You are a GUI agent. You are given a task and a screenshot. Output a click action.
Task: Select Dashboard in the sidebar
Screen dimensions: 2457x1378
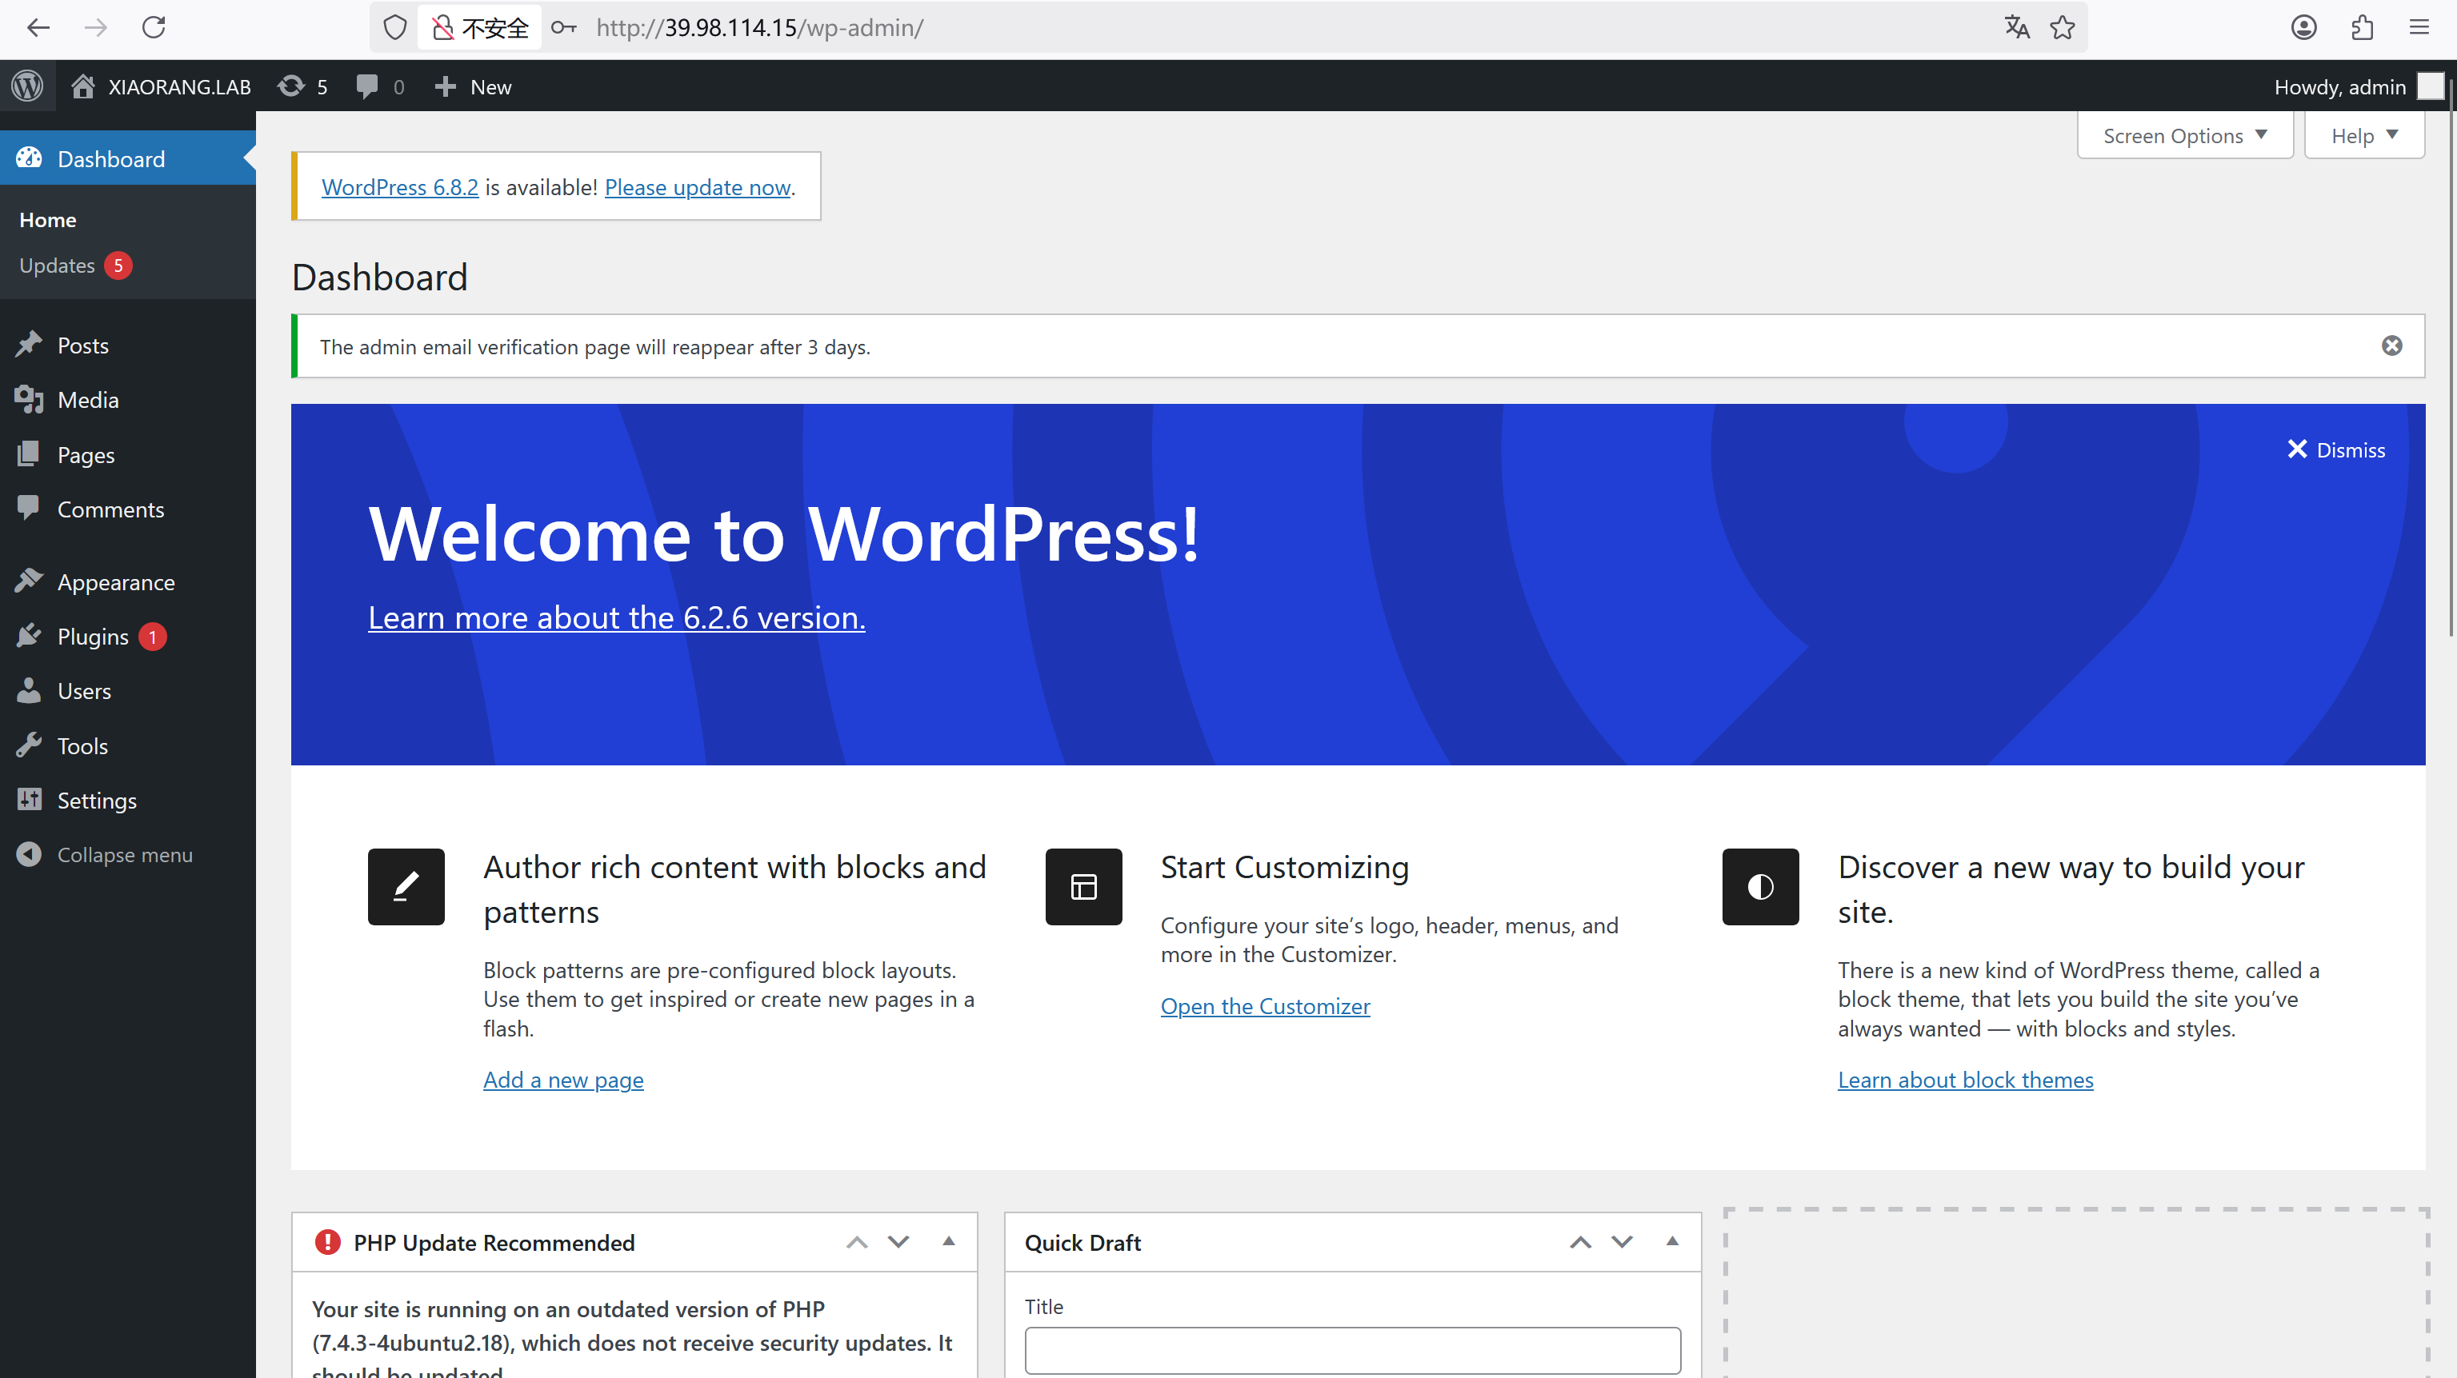pos(128,158)
